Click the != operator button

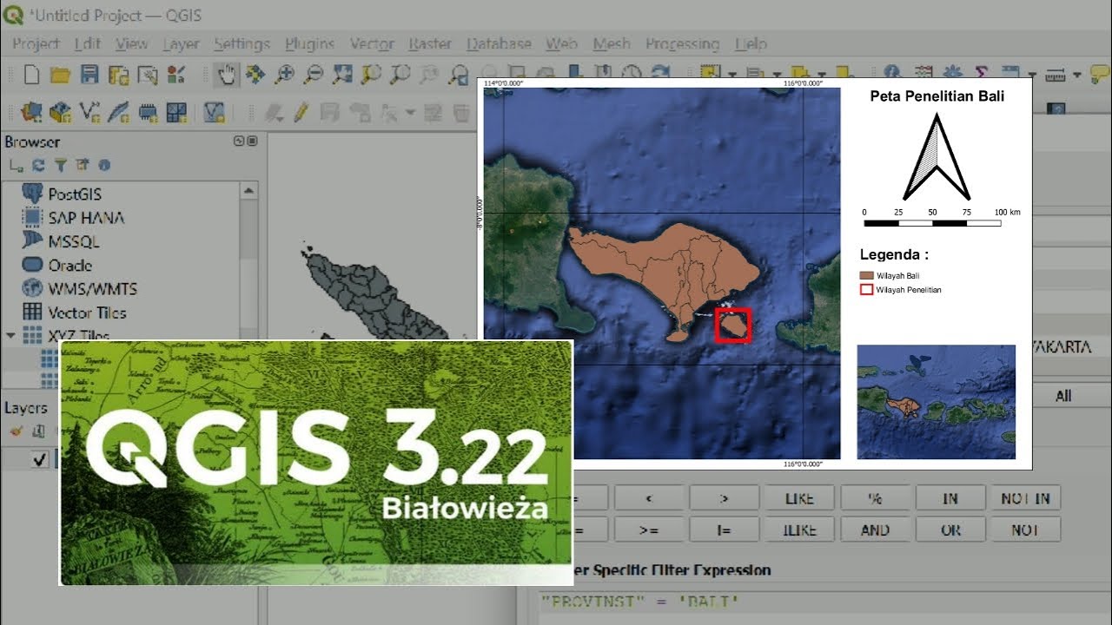pyautogui.click(x=724, y=530)
